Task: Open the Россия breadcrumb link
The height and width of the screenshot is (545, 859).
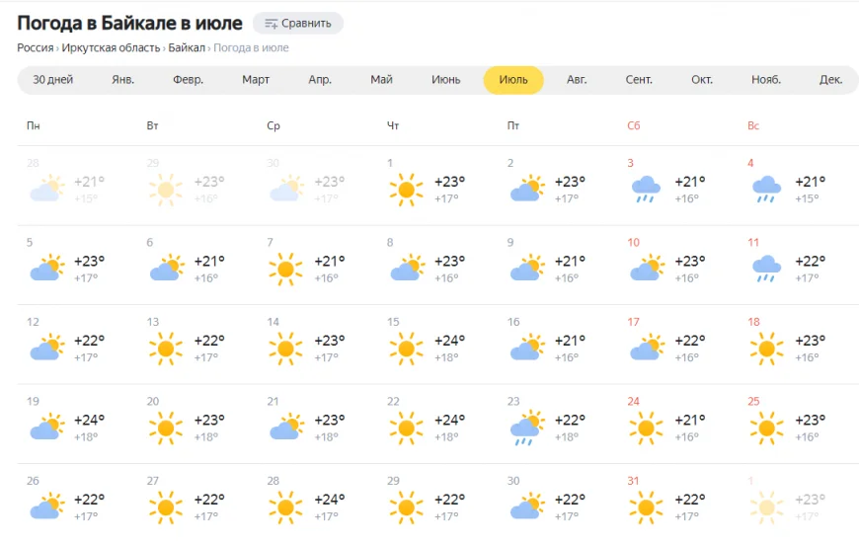Action: [x=36, y=48]
